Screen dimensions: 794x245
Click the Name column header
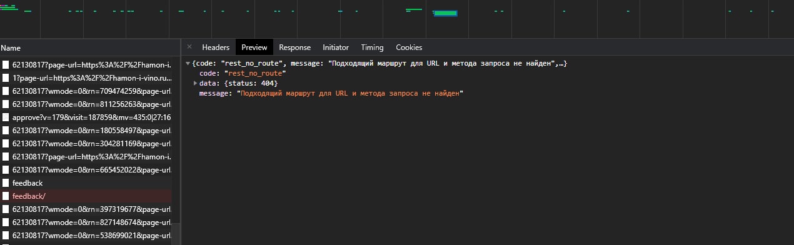89,47
